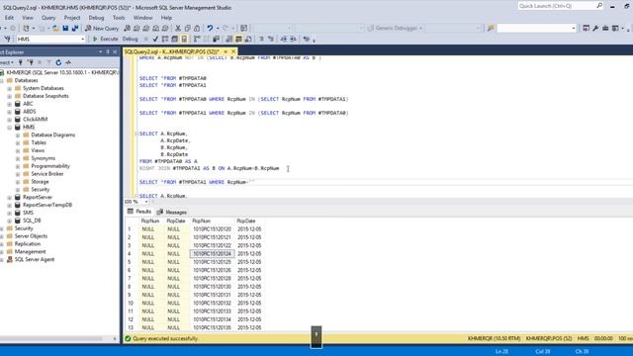Select the Server Objects node

pyautogui.click(x=31, y=236)
